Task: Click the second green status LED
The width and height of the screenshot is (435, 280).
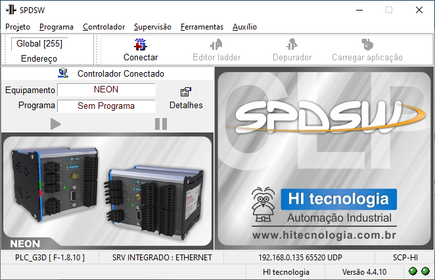Action: [x=425, y=271]
